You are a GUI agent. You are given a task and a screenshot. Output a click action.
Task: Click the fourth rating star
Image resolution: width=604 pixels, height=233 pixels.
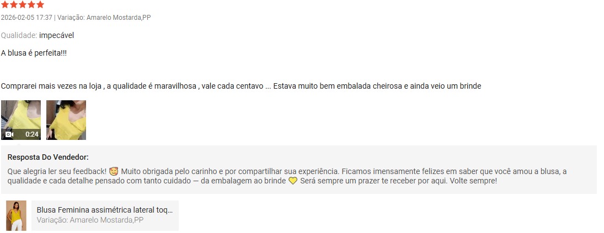pyautogui.click(x=31, y=4)
